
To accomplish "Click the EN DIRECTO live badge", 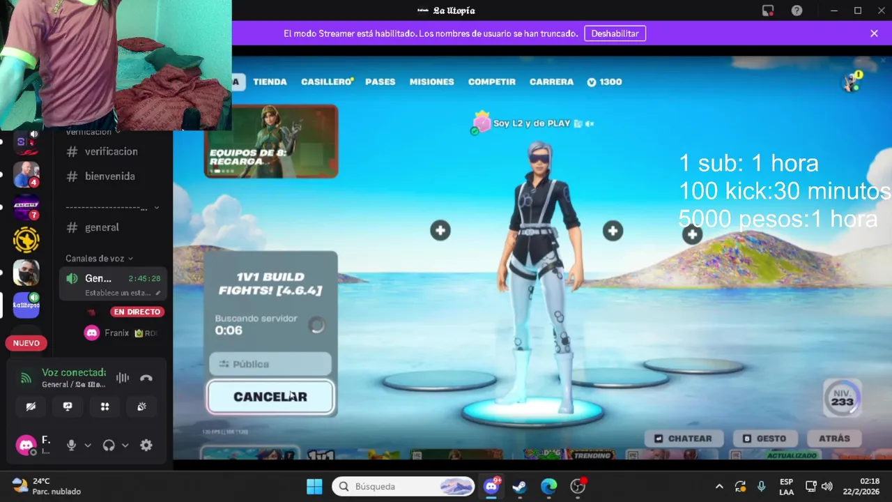I will point(137,312).
